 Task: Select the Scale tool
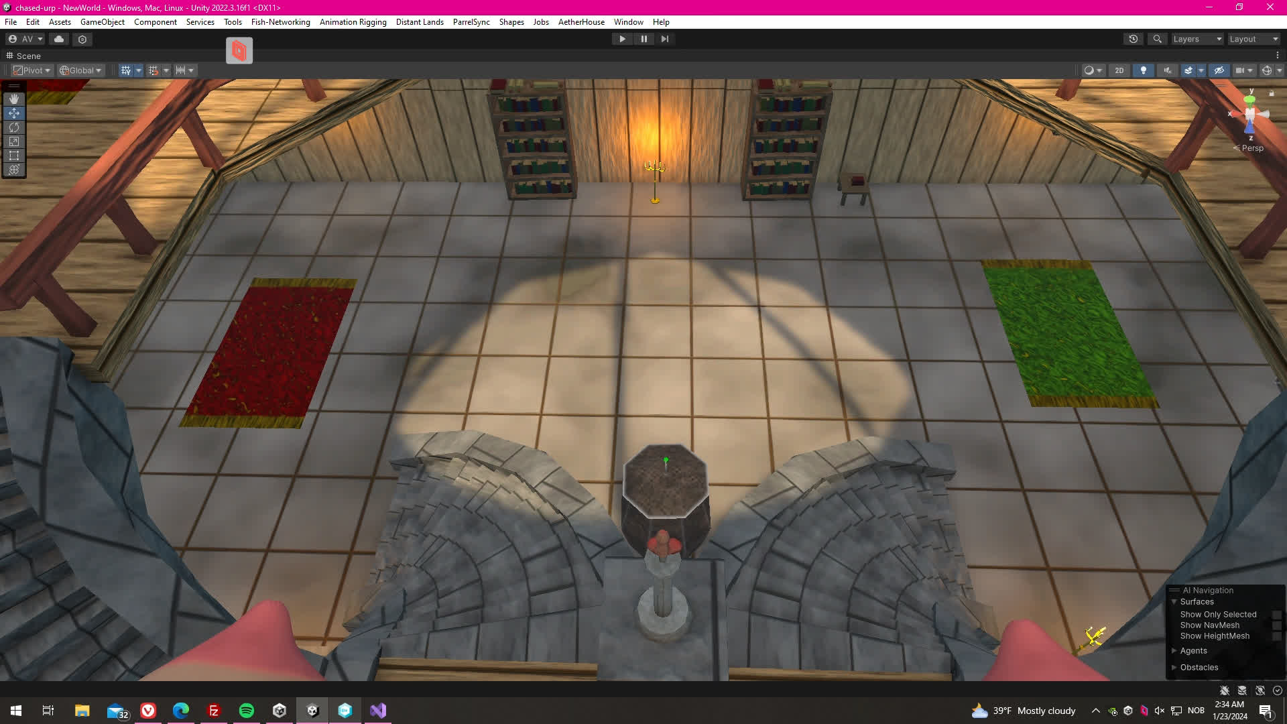point(13,141)
